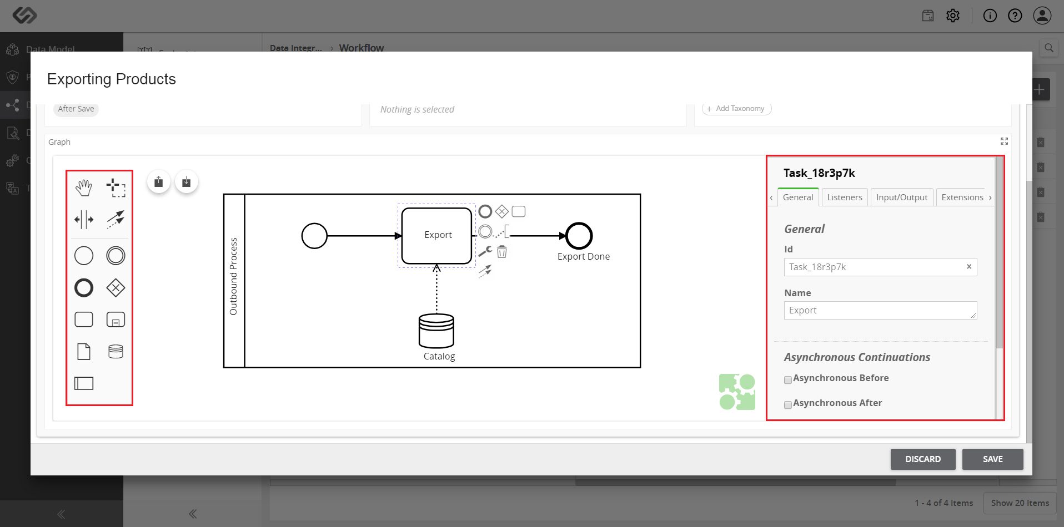Select the Outbound Process pool label
Viewport: 1064px width, 527px height.
point(234,277)
